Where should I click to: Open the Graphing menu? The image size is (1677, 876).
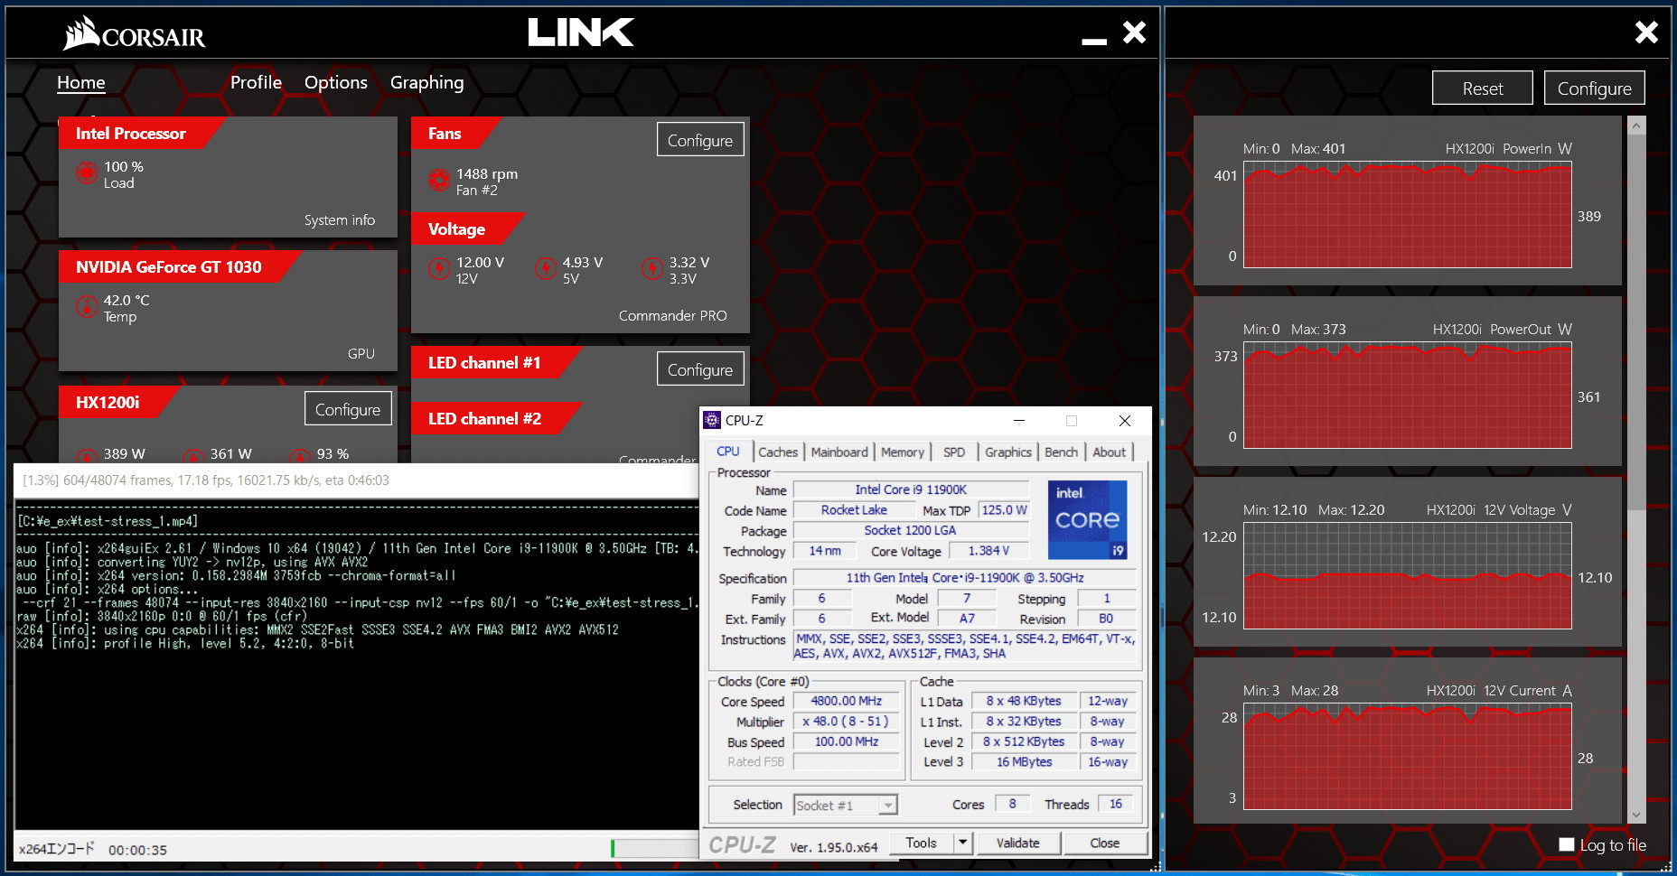(x=426, y=82)
